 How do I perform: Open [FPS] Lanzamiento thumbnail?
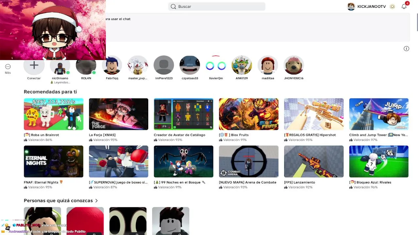point(314,162)
